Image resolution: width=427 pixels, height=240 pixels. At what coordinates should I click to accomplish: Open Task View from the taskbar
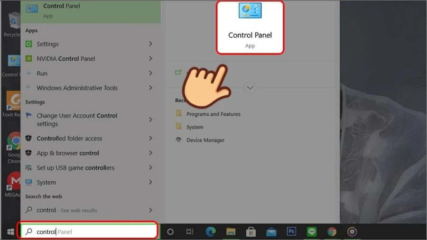tap(190, 231)
